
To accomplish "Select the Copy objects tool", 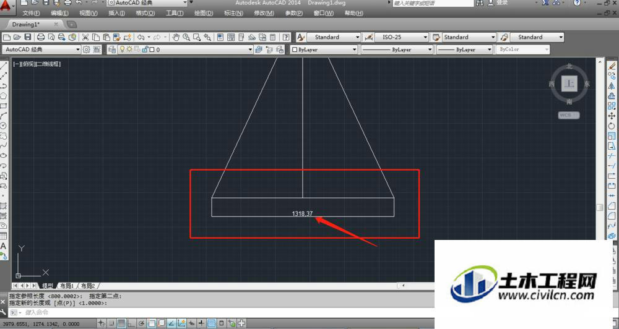I will click(x=612, y=75).
